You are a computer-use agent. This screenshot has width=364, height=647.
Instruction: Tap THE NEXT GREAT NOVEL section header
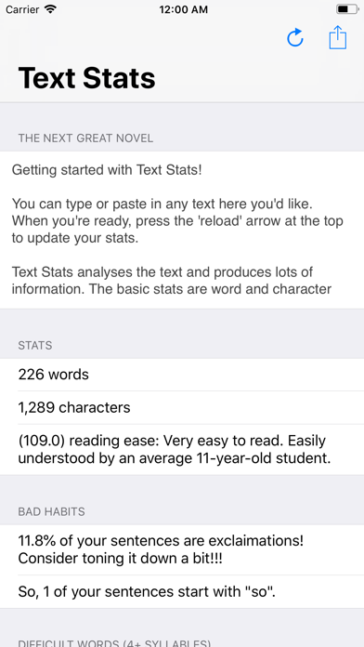point(85,139)
